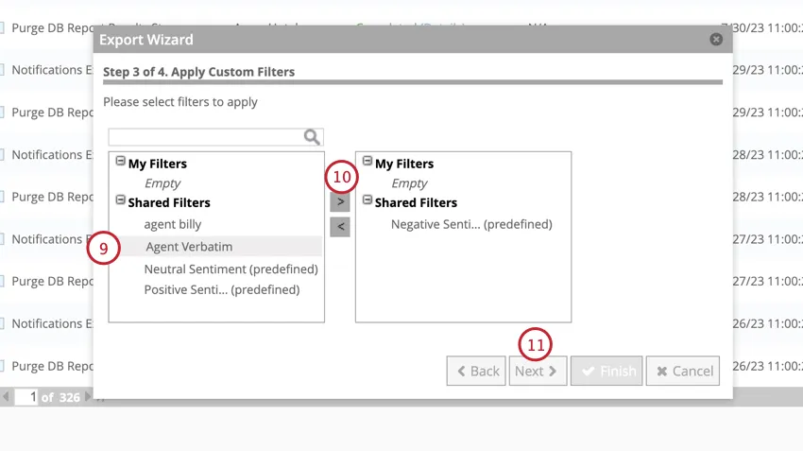Image resolution: width=803 pixels, height=451 pixels.
Task: Click the move-left arrow to remove filter
Action: click(x=340, y=227)
